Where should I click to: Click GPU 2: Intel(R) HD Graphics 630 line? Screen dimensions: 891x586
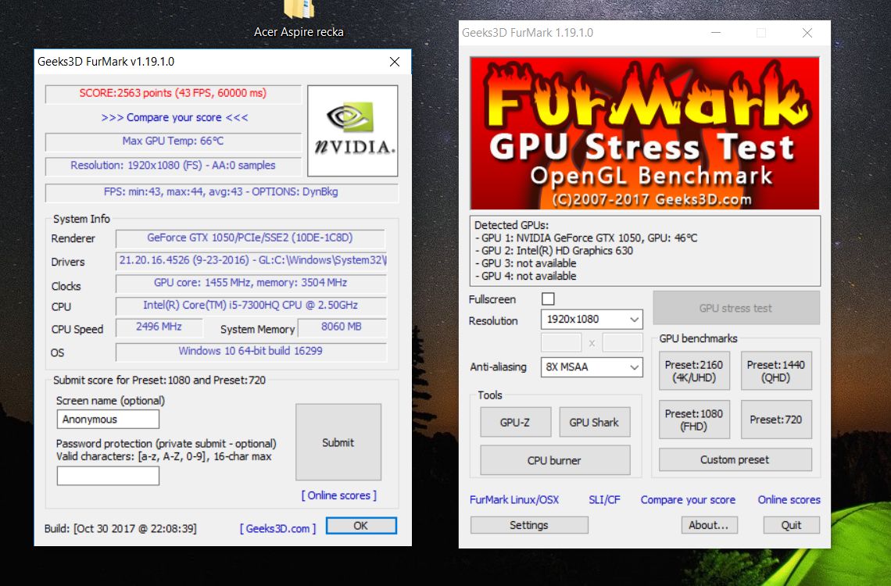553,250
